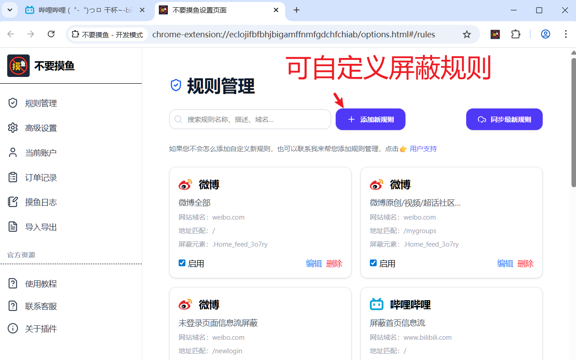
Task: Click the 规则管理 page heading
Action: (x=221, y=85)
